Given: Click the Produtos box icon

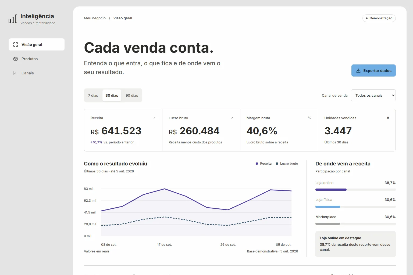Looking at the screenshot, I should (x=16, y=59).
